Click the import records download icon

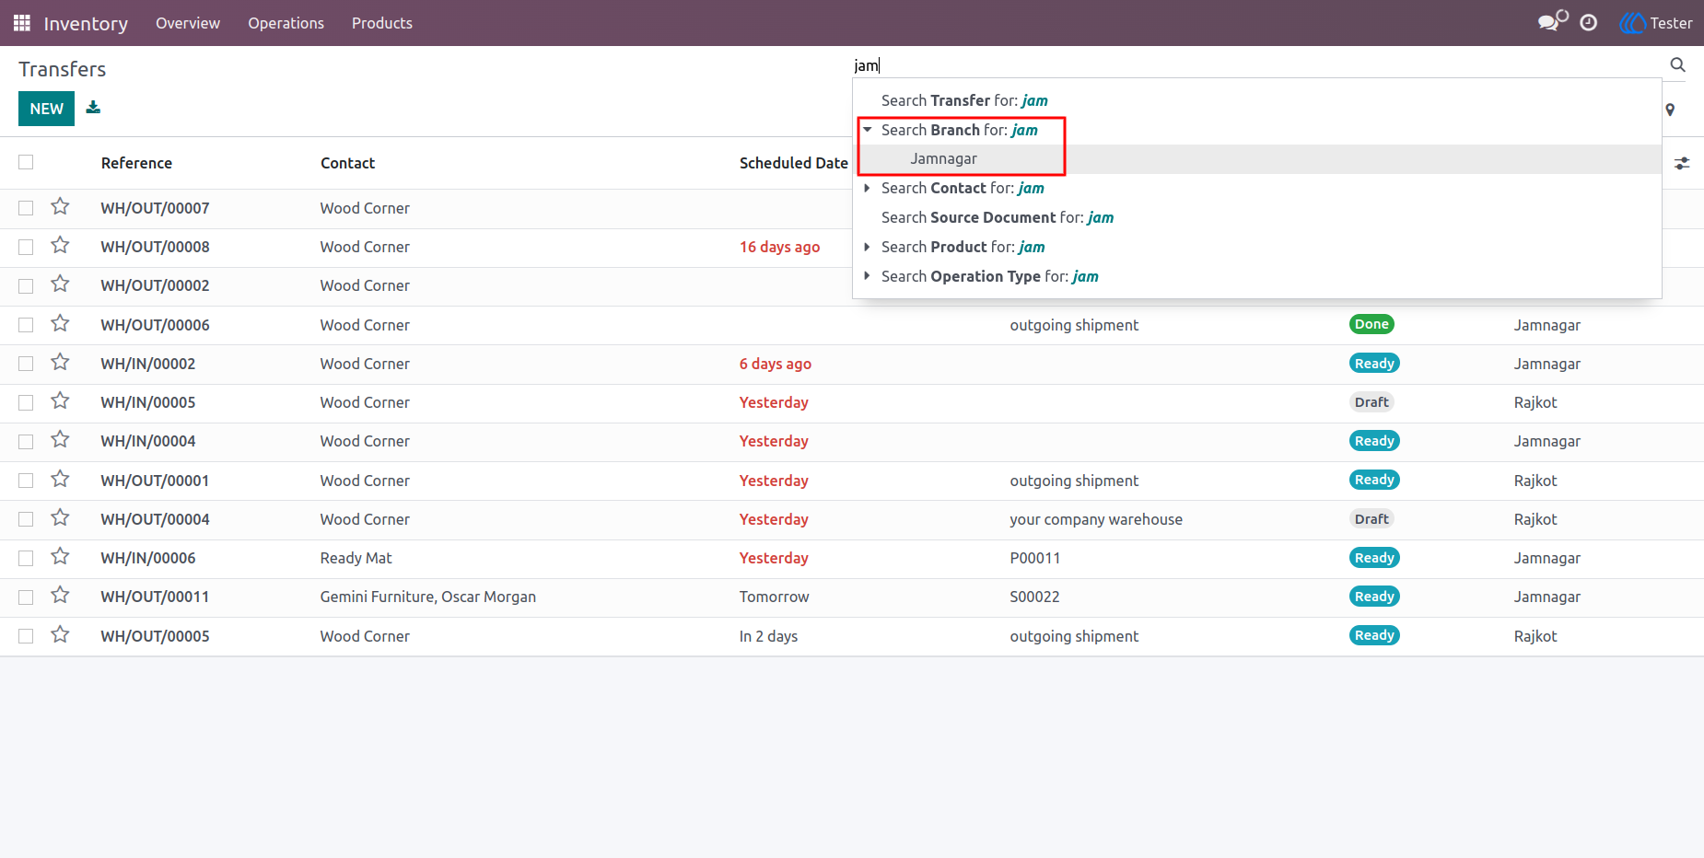[93, 108]
